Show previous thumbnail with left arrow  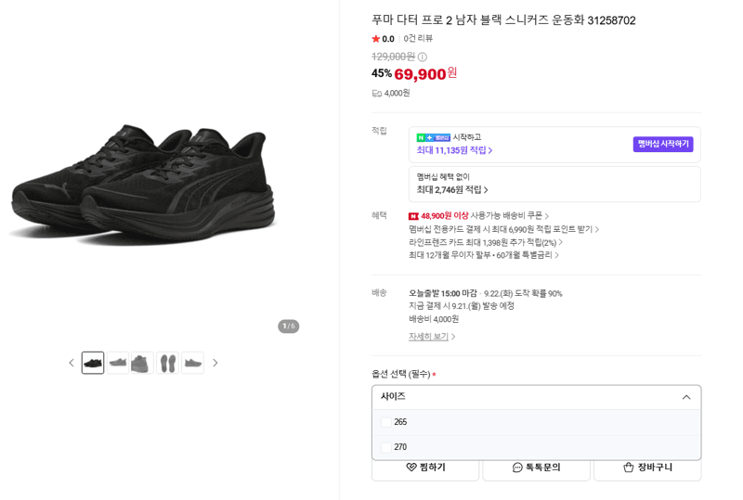[72, 363]
